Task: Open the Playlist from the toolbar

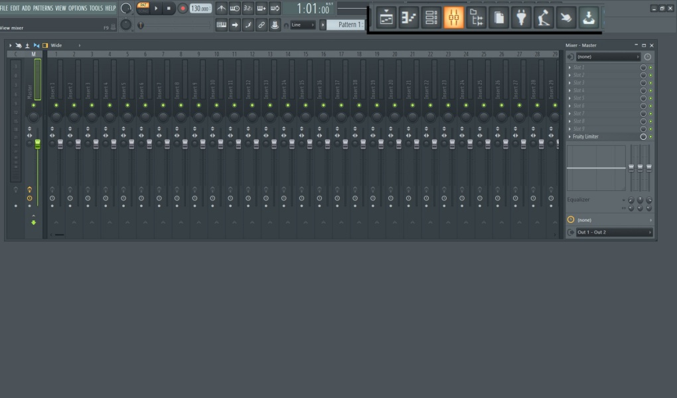Action: 385,18
